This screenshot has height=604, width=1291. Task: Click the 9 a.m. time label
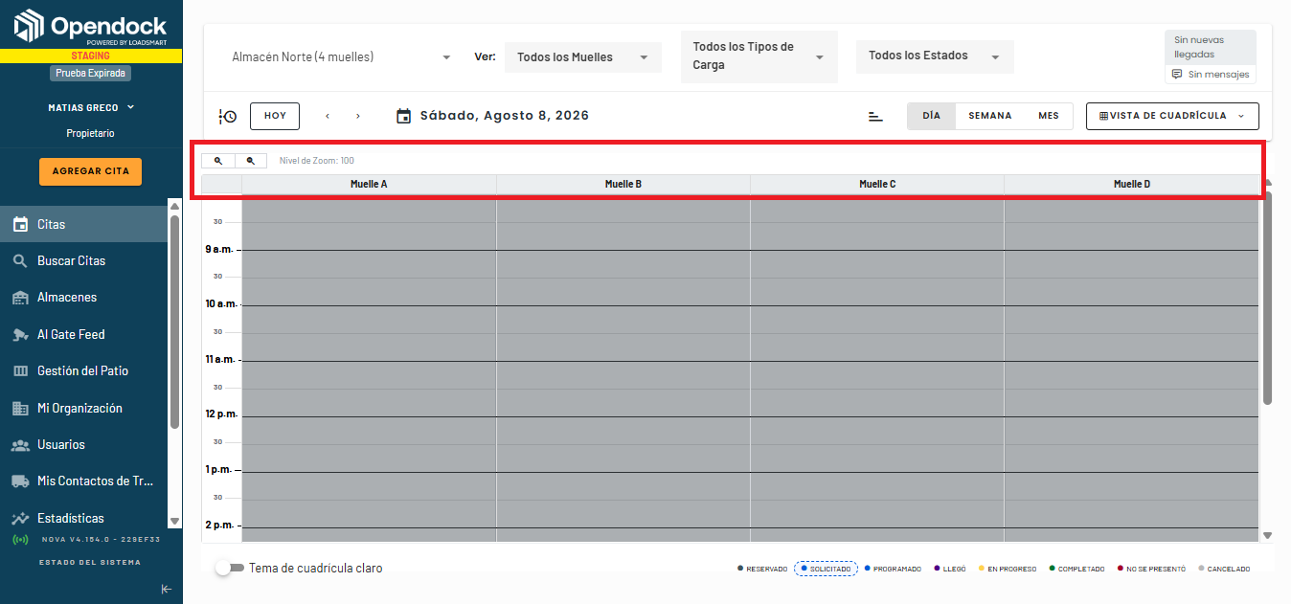tap(218, 249)
